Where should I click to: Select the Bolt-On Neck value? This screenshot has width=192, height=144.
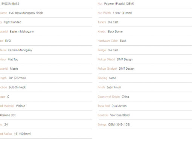(x=17, y=87)
